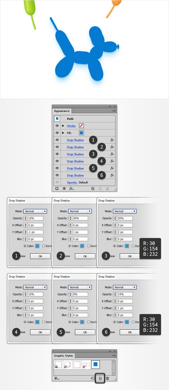Open Add New Effect fx menu
Image resolution: width=169 pixels, height=390 pixels.
point(72,188)
